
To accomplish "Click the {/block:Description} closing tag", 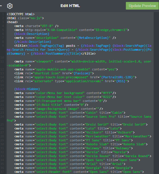I will tap(33, 42).
